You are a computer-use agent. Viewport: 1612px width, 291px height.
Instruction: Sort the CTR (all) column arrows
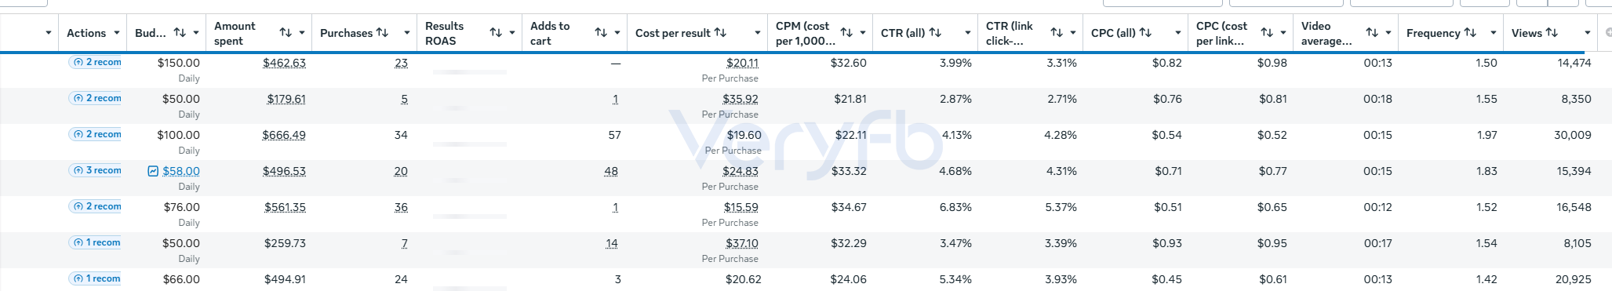pos(935,33)
